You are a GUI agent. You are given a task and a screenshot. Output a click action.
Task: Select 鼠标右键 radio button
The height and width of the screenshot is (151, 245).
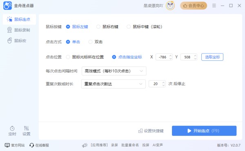[98, 27]
